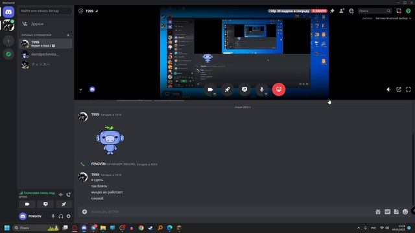Open the sticker picker
This screenshot has height=233, width=415.
396,212
